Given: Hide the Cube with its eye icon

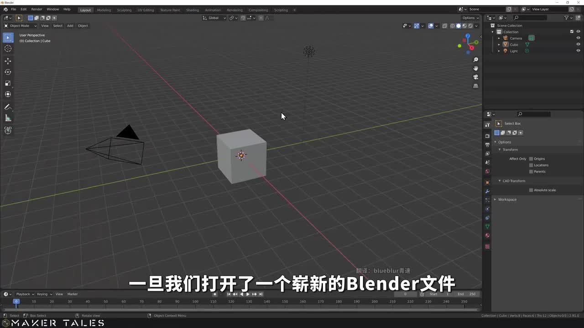Looking at the screenshot, I should (x=578, y=44).
